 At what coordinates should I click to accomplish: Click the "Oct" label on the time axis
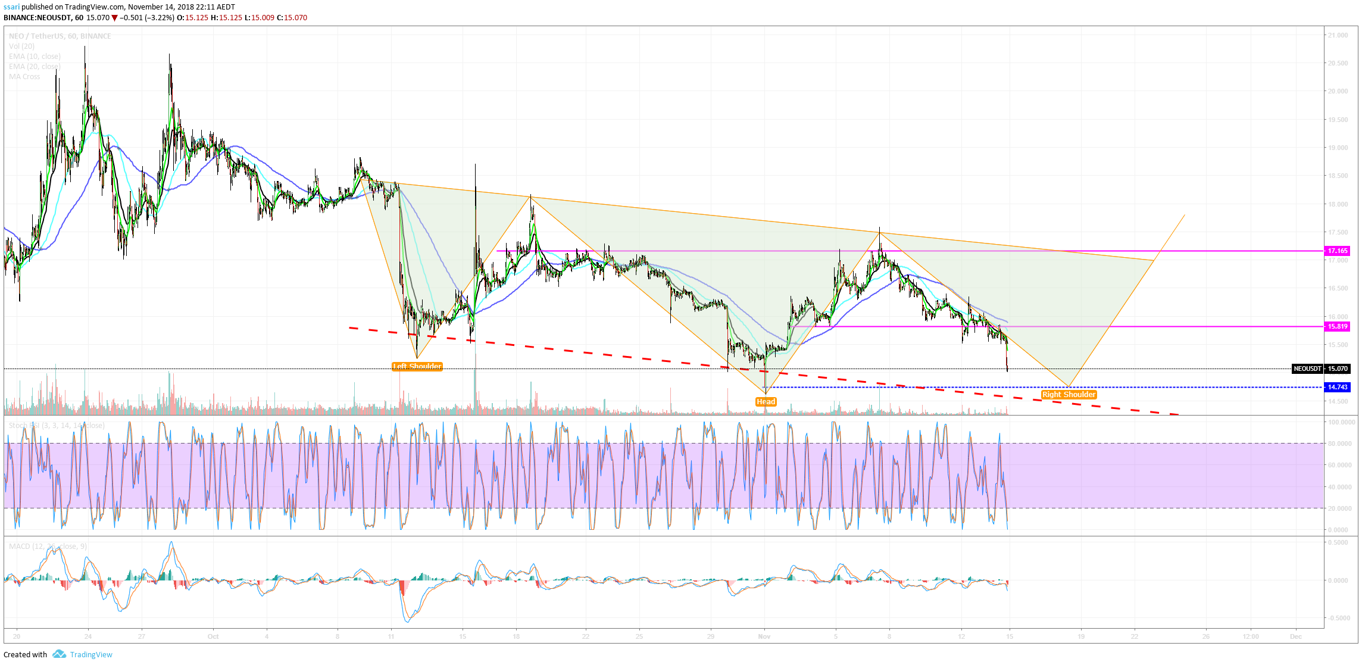213,636
